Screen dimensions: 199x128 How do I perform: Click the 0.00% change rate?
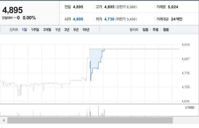pyautogui.click(x=29, y=18)
